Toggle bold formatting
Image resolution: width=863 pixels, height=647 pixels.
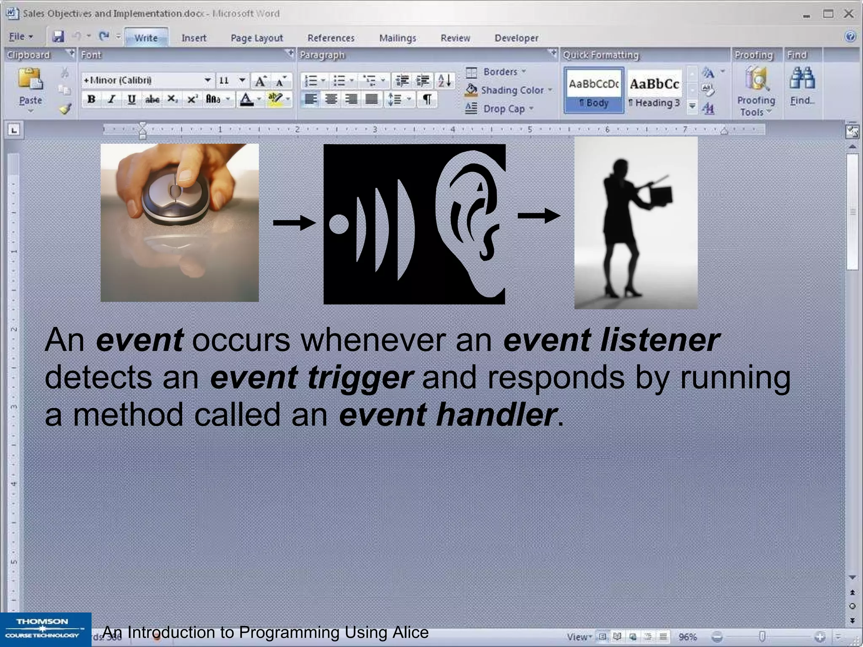point(91,99)
